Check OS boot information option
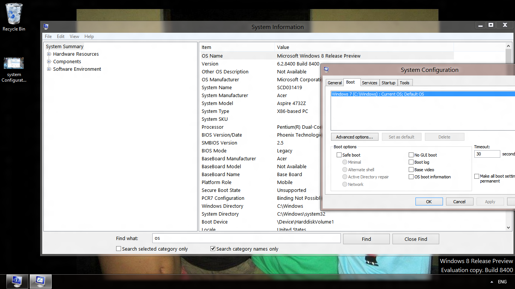515x289 pixels. click(411, 177)
